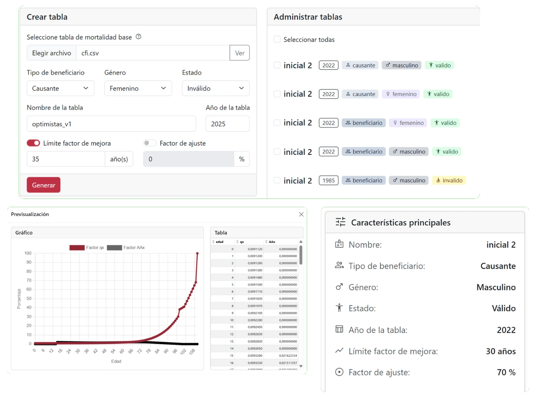
Task: Close the Previsualización panel
Action: point(301,214)
